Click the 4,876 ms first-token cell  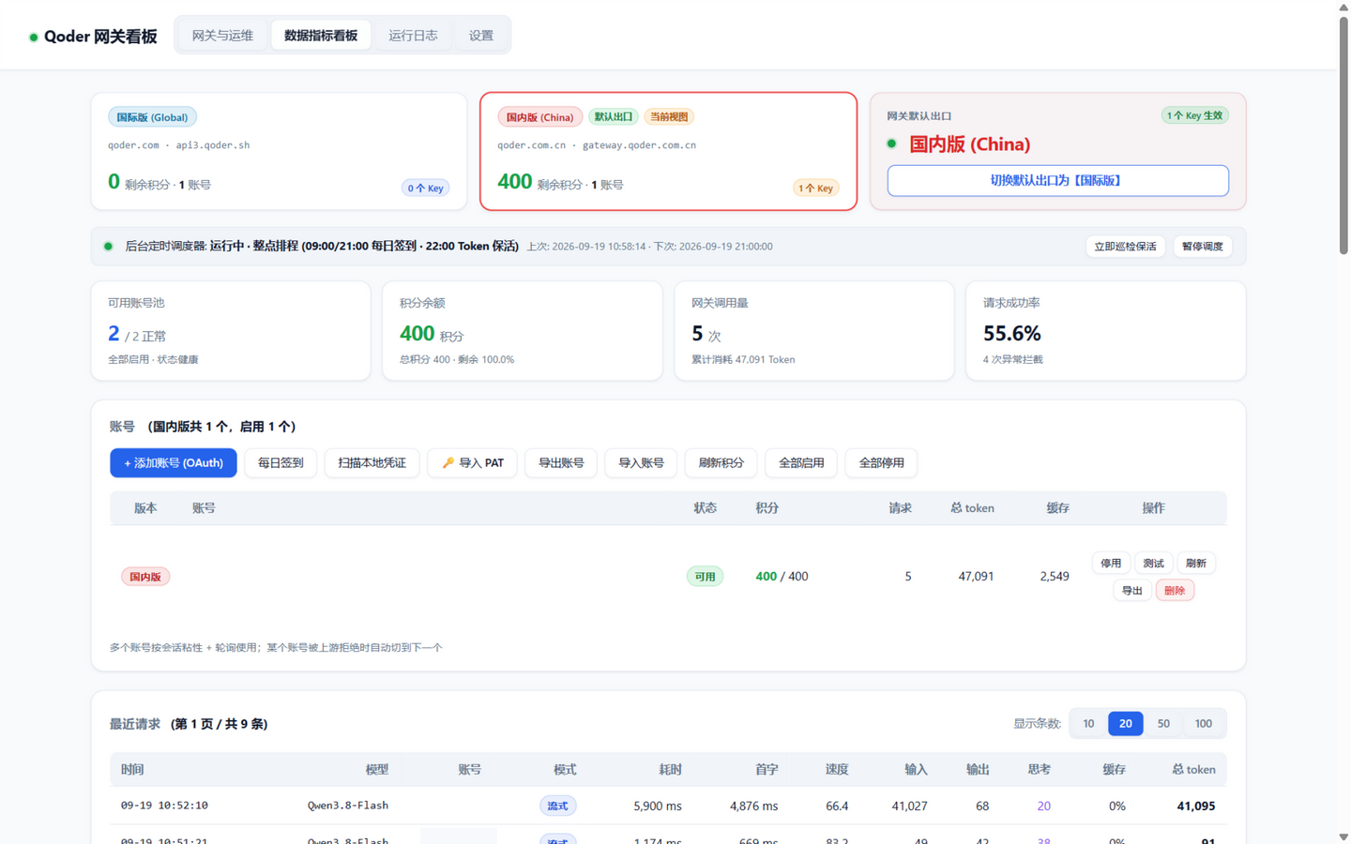pos(753,806)
